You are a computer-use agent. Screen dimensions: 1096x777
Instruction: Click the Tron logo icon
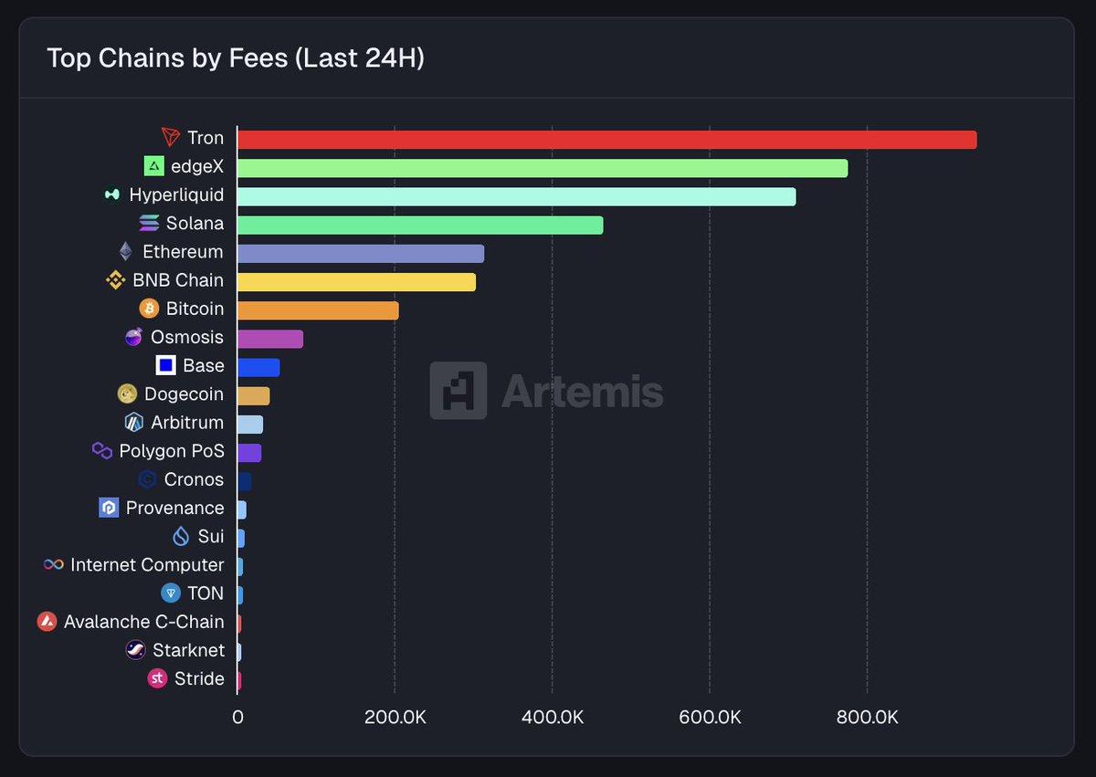170,138
